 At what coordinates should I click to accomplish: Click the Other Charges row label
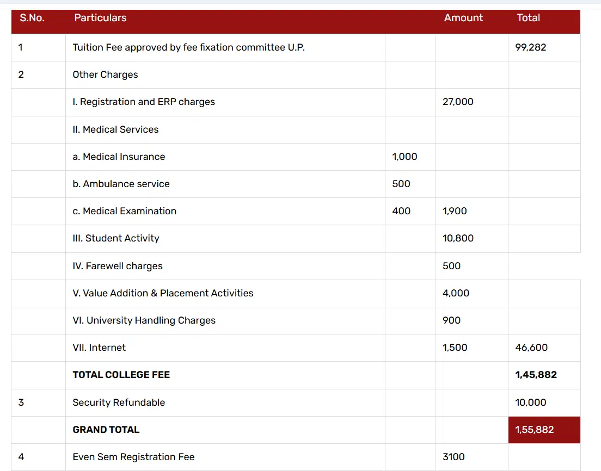(x=105, y=75)
